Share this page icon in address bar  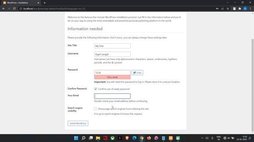click(223, 9)
